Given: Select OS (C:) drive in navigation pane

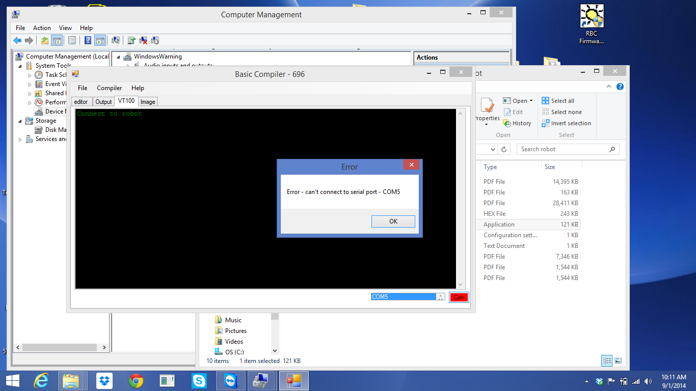Looking at the screenshot, I should (x=229, y=352).
